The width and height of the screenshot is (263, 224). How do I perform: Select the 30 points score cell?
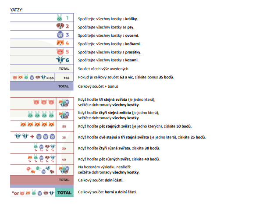65,148
